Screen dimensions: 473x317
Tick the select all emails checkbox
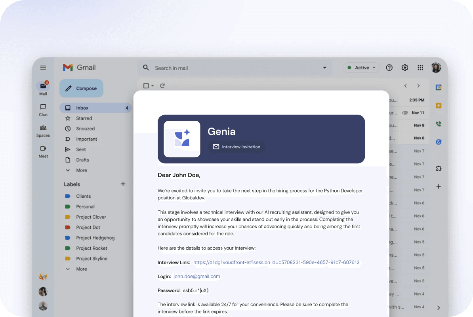(x=146, y=86)
